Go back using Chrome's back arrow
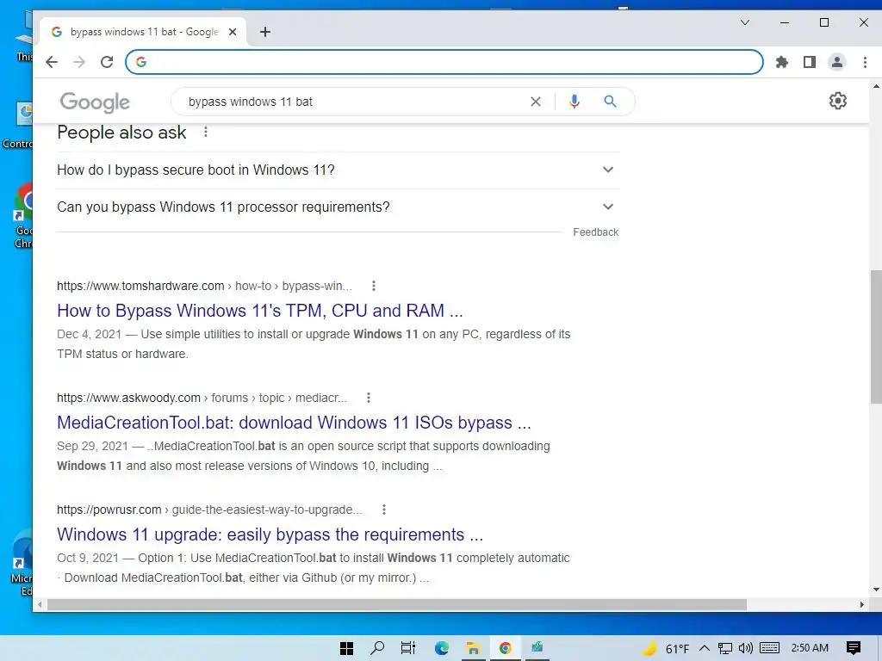Image resolution: width=882 pixels, height=661 pixels. click(52, 62)
